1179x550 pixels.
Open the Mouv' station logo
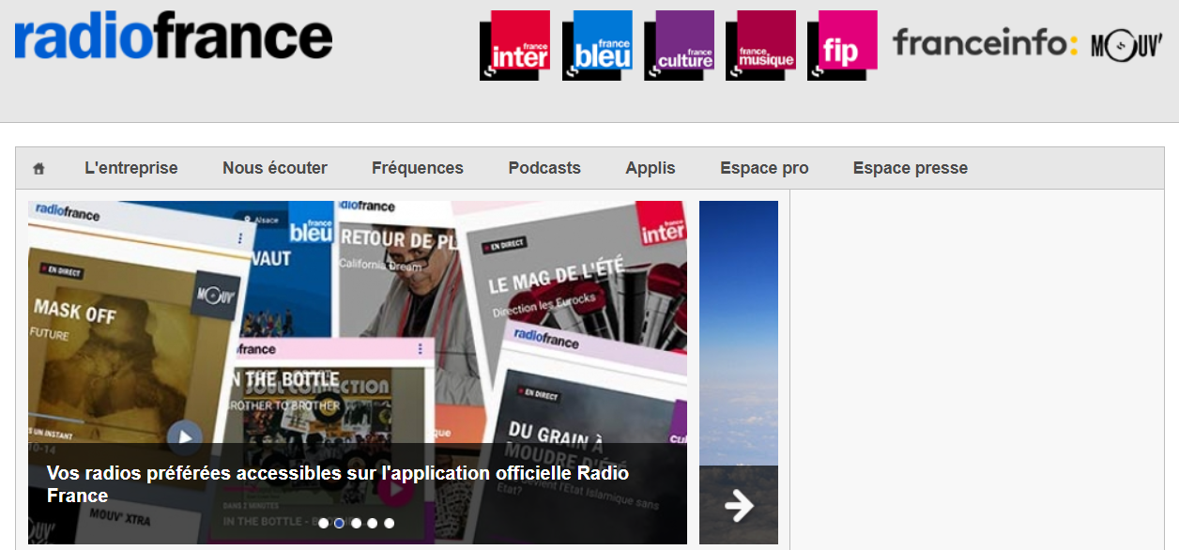coord(1126,46)
